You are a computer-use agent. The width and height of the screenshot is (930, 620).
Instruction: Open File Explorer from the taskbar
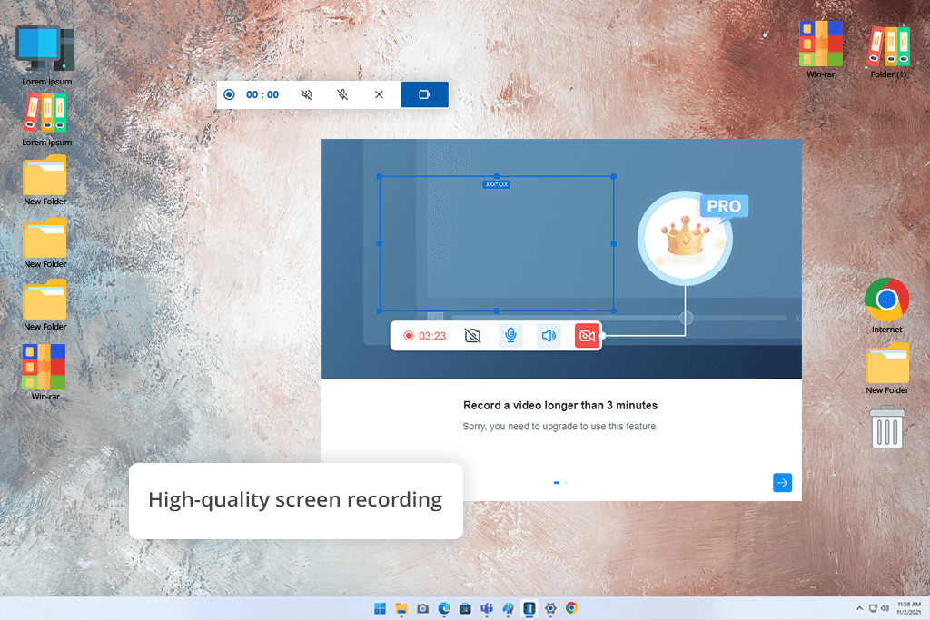(x=401, y=608)
